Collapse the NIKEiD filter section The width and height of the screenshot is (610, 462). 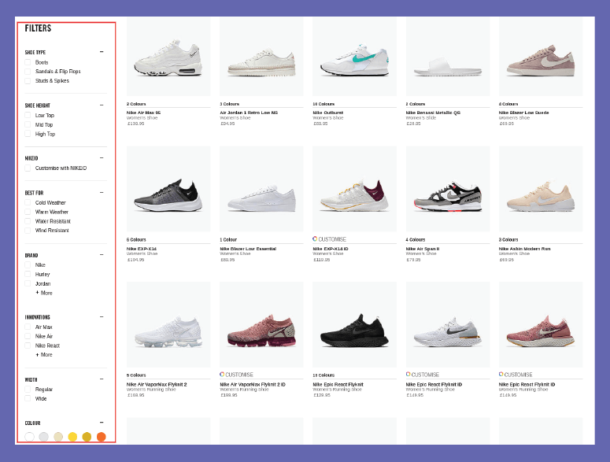tap(102, 158)
